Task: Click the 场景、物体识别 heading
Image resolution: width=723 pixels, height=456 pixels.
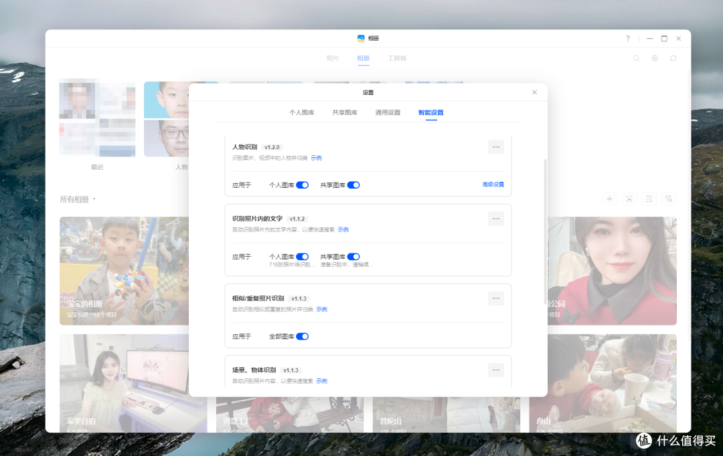Action: [x=254, y=370]
